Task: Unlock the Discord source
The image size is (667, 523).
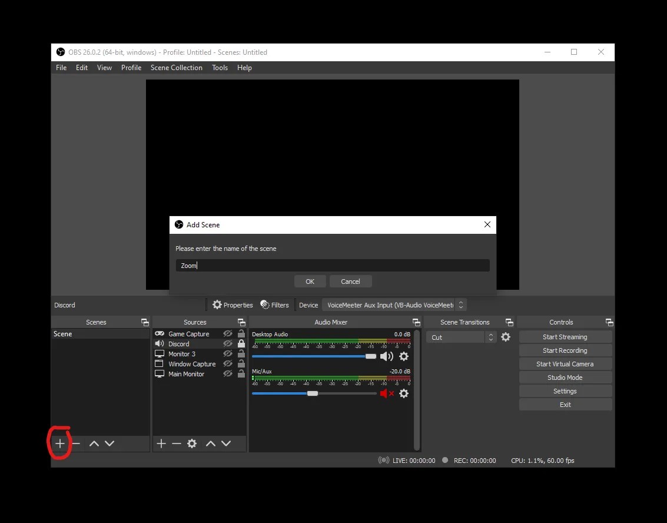Action: [241, 343]
